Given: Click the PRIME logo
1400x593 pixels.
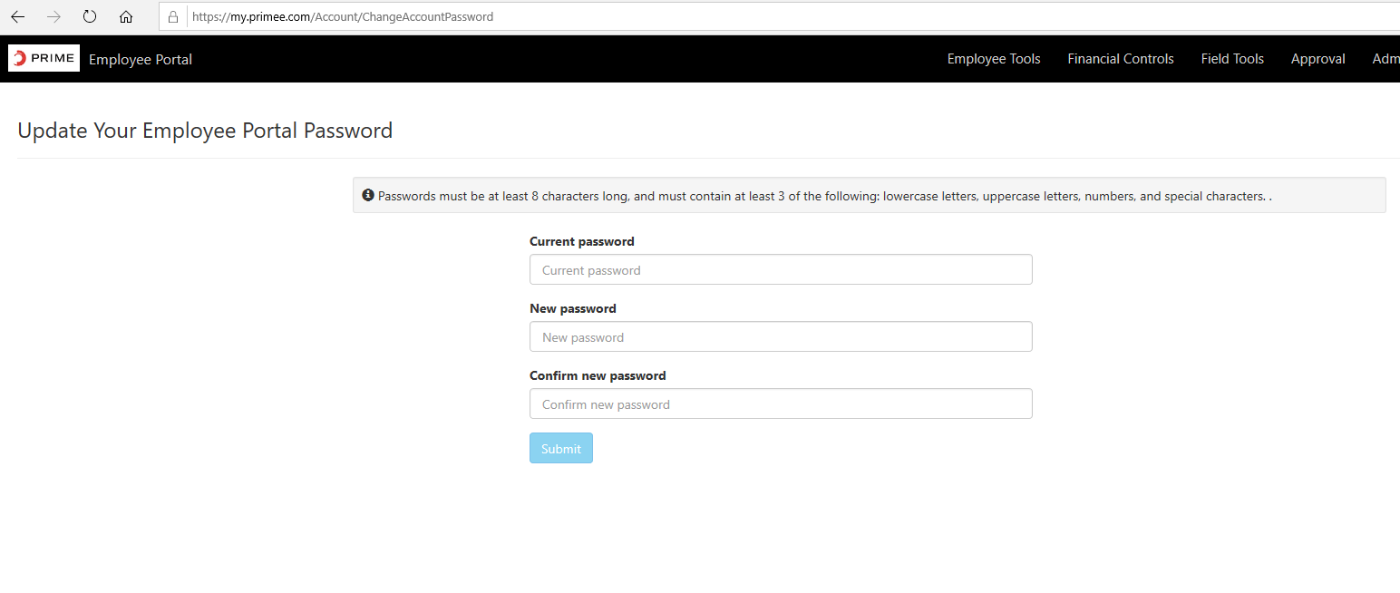Looking at the screenshot, I should [44, 59].
